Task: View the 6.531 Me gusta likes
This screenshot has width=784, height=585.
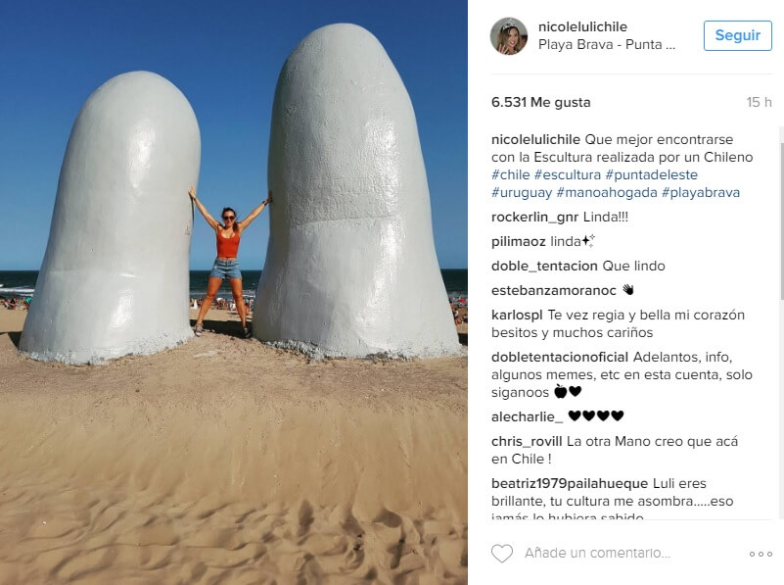Action: tap(540, 102)
